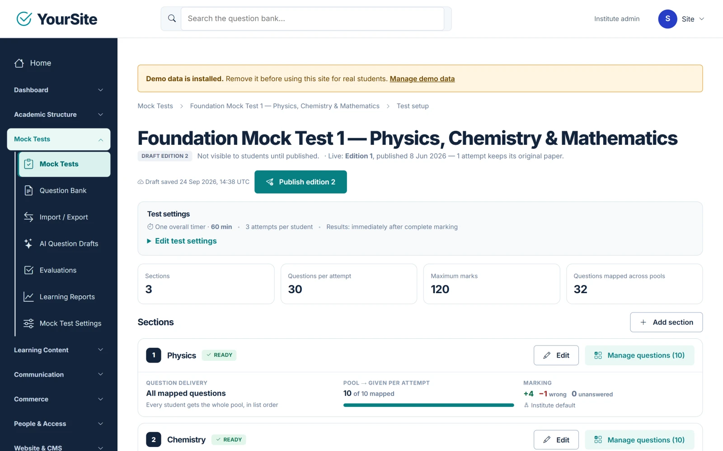Screen dimensions: 723x451
Task: Expand the People & Access sidebar group
Action: pos(59,424)
